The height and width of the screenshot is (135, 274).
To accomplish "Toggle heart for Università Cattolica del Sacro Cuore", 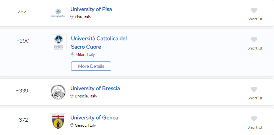I will coord(254,40).
